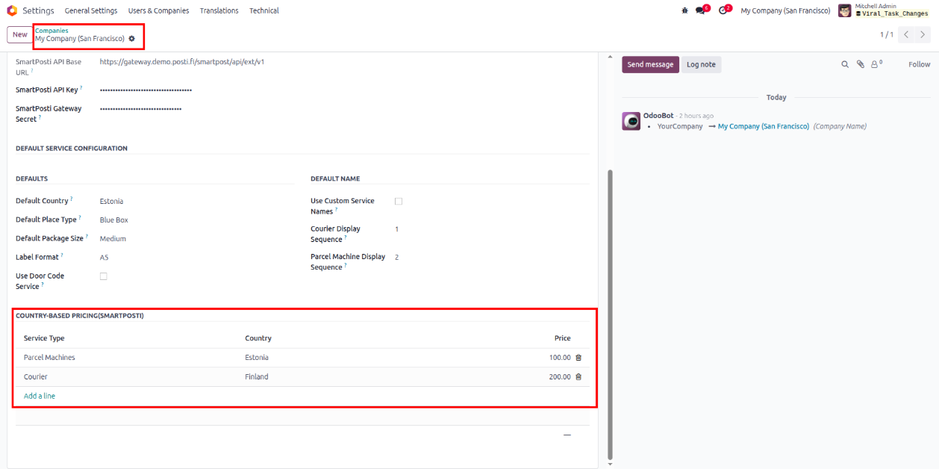Click the paperclip attachments icon
Screen dimensions: 939x469
coord(860,65)
